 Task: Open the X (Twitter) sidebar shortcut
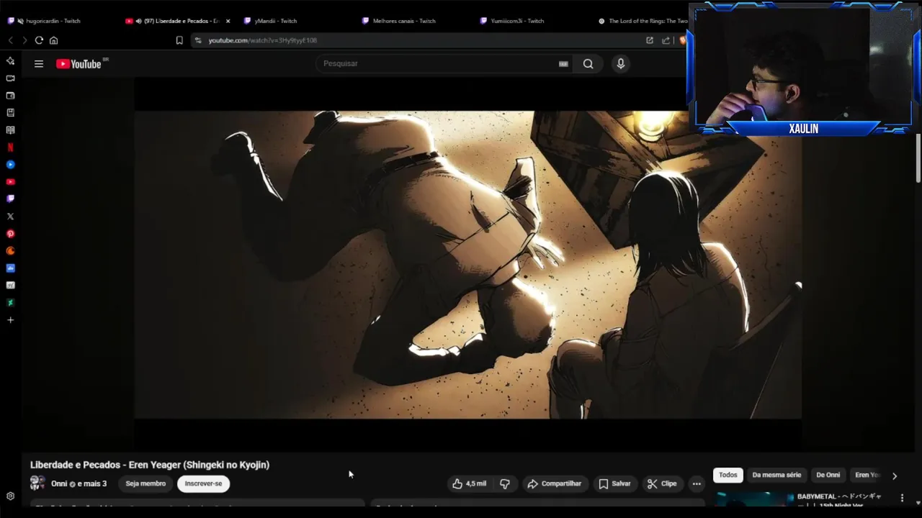point(10,217)
